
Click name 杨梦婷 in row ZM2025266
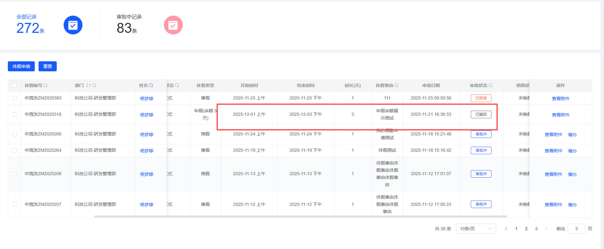click(x=147, y=135)
